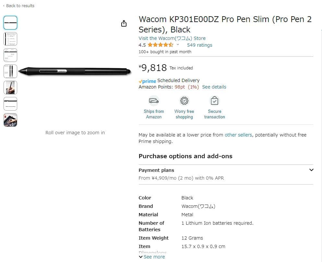This screenshot has height=262, width=322.
Task: Visit the Wacom Store link
Action: click(x=173, y=38)
